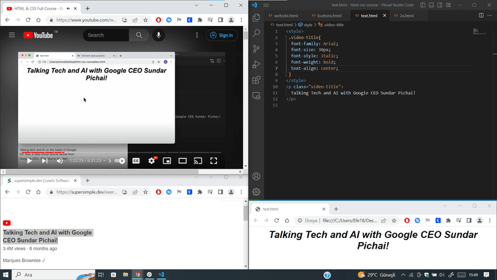Toggle YouTube autoplay switch
Viewport: 497px width, 280px height.
(x=119, y=160)
